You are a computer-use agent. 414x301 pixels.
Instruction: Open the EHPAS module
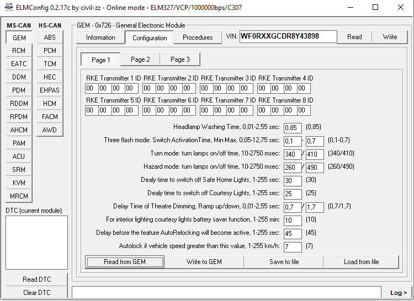[50, 90]
